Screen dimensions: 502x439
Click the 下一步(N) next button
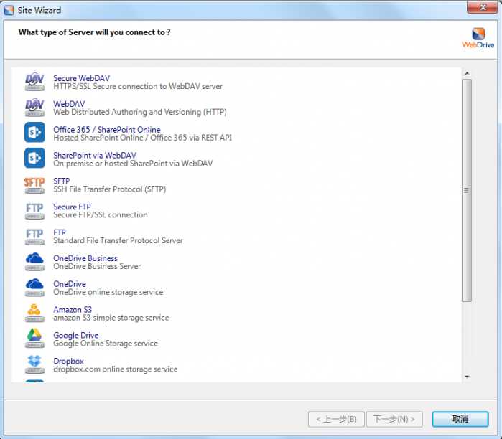(394, 419)
